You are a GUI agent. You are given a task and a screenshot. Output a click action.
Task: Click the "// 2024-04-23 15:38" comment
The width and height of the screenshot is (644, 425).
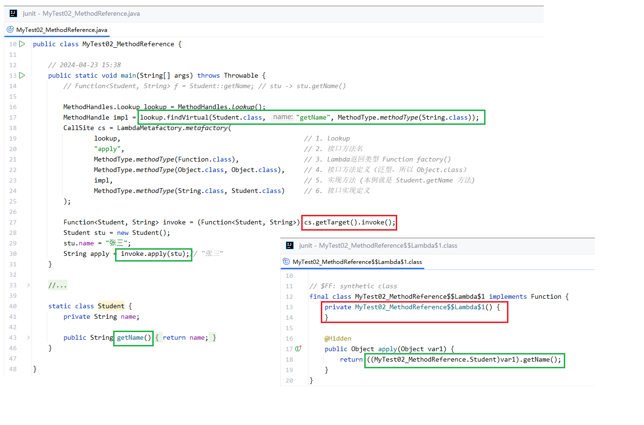pos(84,65)
